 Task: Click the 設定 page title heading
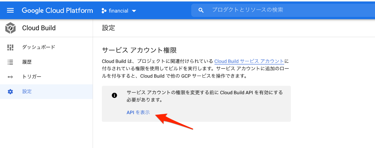tap(108, 28)
